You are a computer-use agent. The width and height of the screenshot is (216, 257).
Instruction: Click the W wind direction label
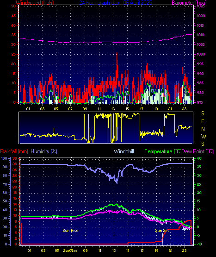[204, 136]
